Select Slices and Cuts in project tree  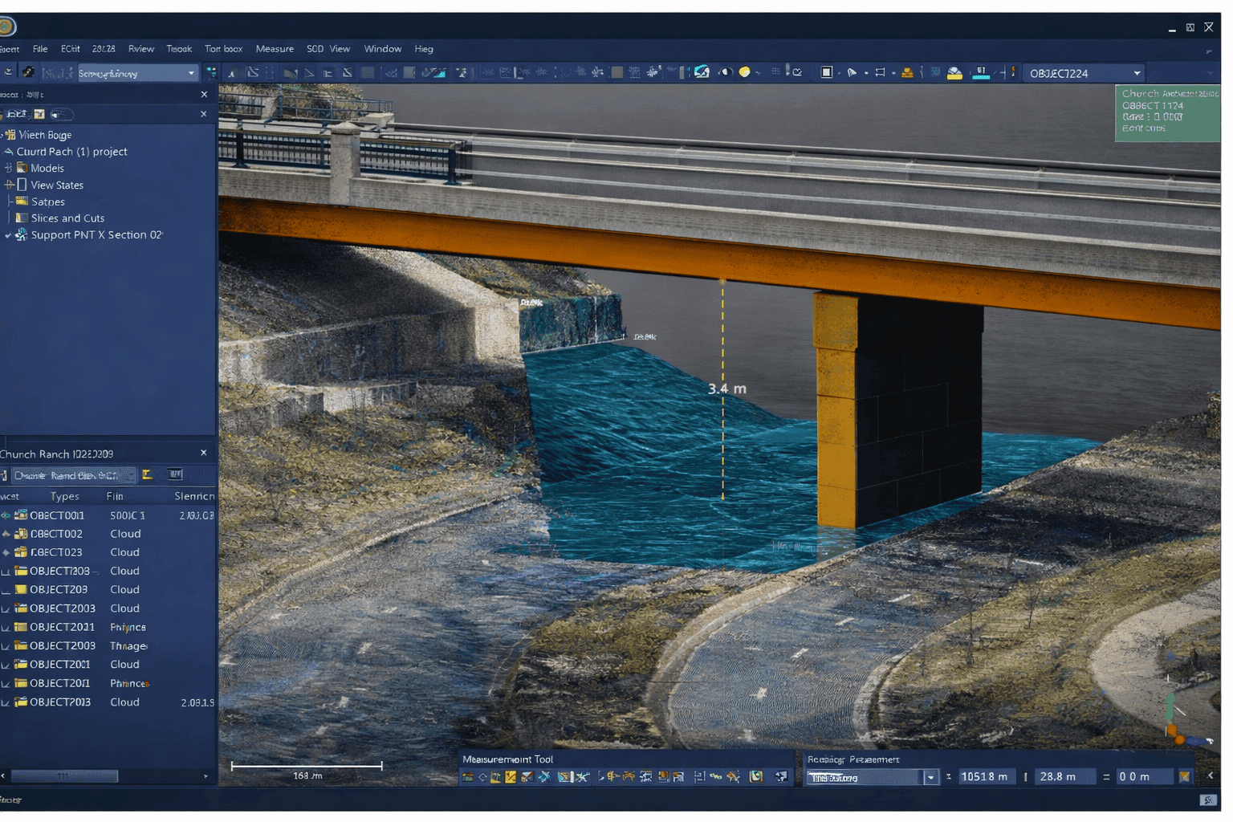click(x=67, y=218)
